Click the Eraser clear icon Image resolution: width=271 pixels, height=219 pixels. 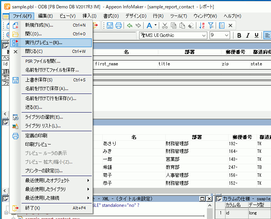pos(191,25)
